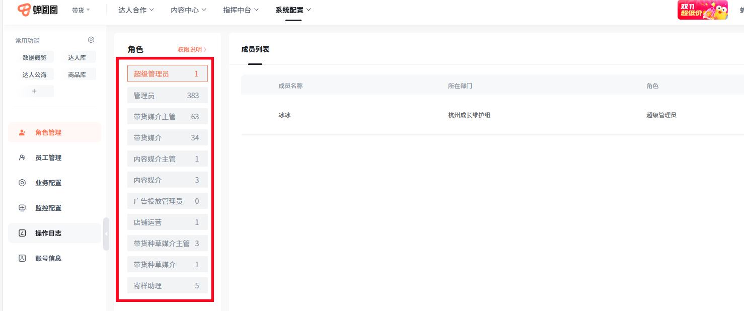
Task: Switch to the 成员列表 tab
Action: pos(255,49)
